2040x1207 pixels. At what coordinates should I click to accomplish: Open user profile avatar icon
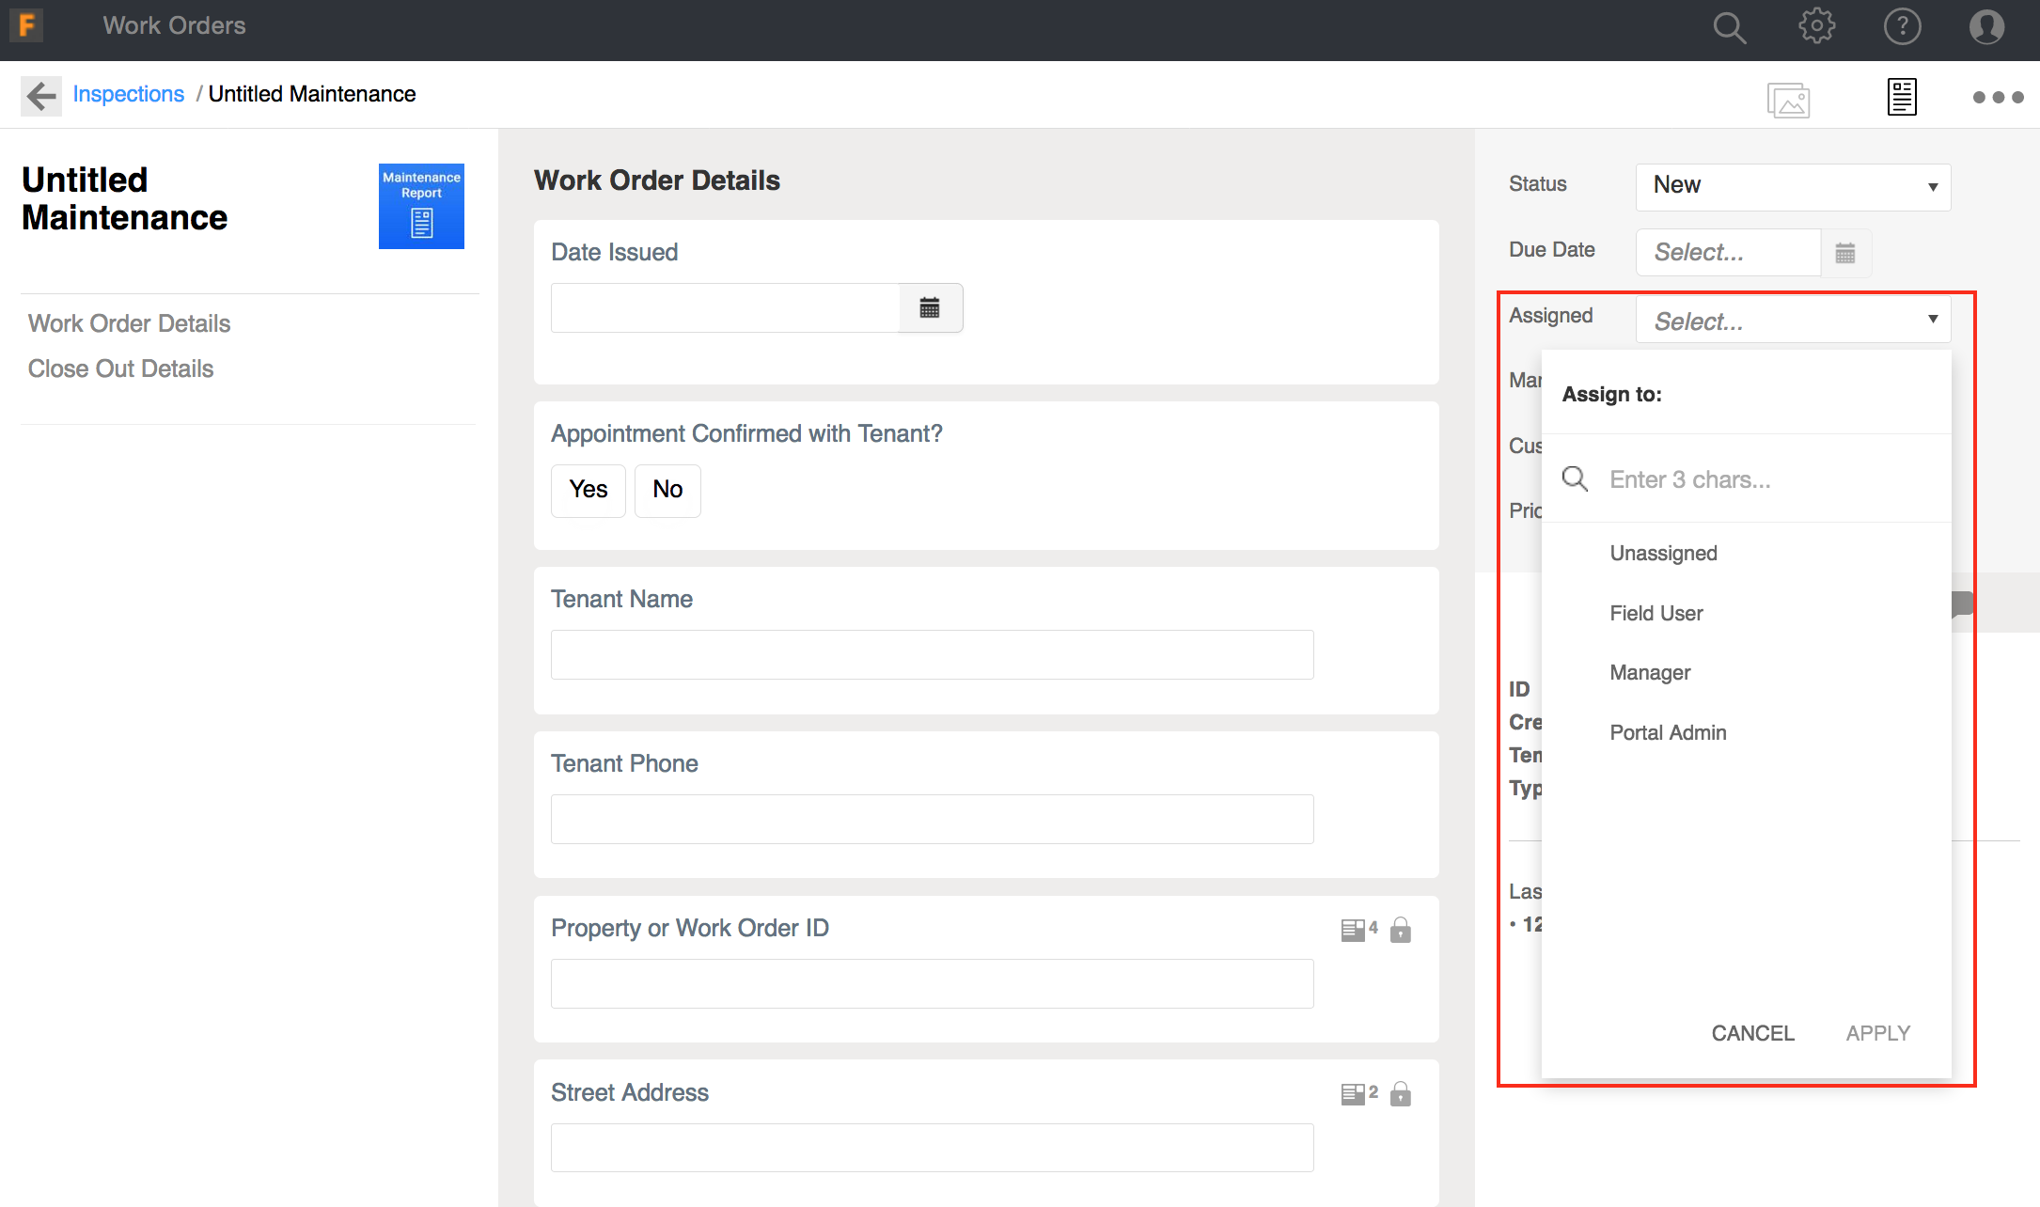tap(1986, 26)
